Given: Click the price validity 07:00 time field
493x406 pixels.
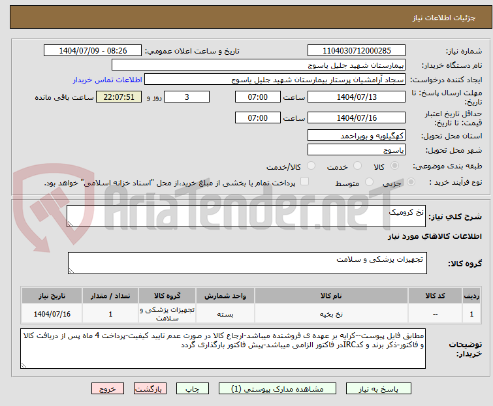Looking at the screenshot, I should point(258,117).
